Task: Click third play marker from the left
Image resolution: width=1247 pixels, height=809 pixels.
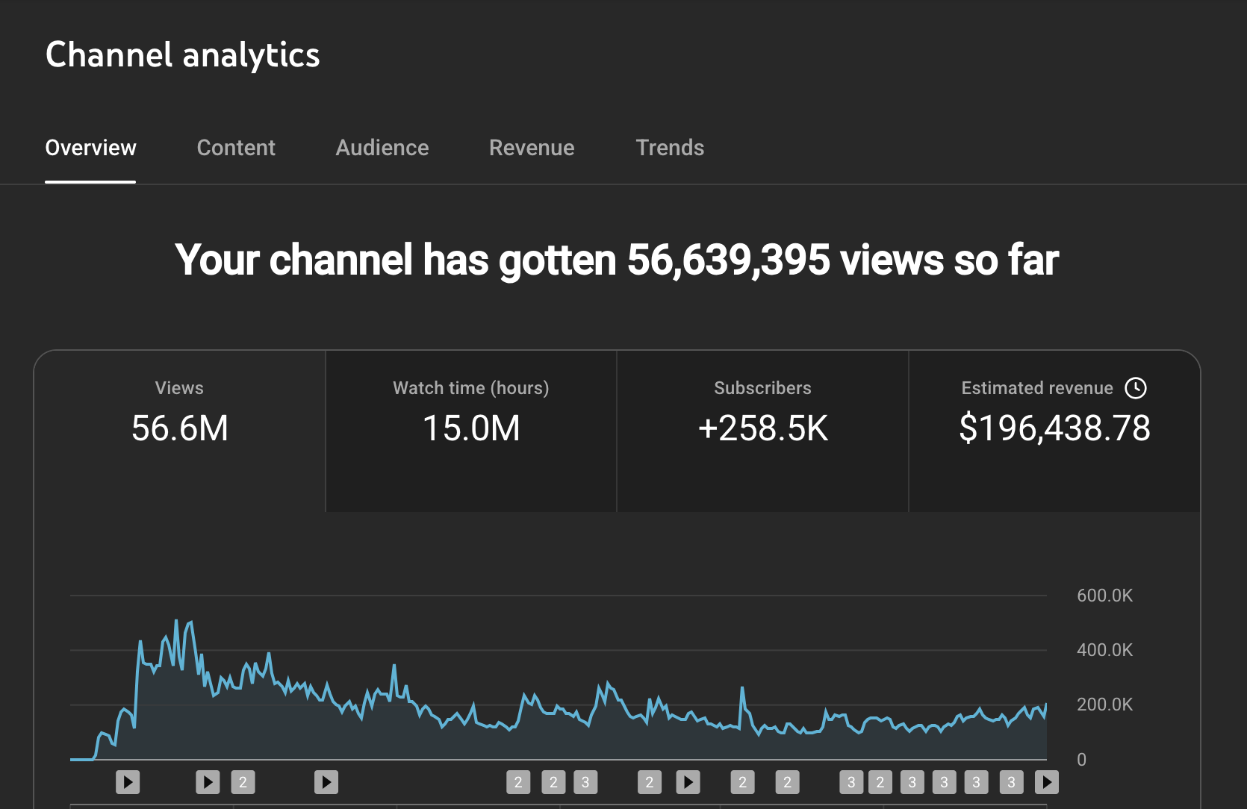Action: (x=326, y=782)
